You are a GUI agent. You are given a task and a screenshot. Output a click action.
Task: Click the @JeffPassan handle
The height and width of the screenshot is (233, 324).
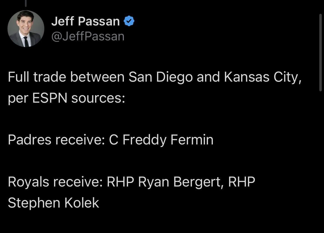88,36
